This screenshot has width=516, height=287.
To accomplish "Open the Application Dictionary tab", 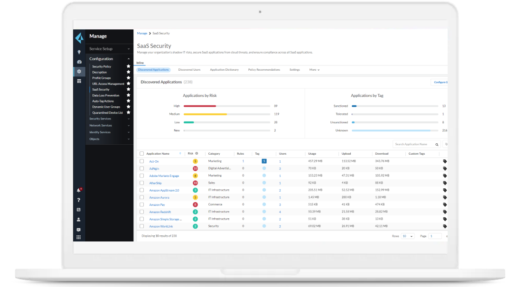I will (224, 69).
